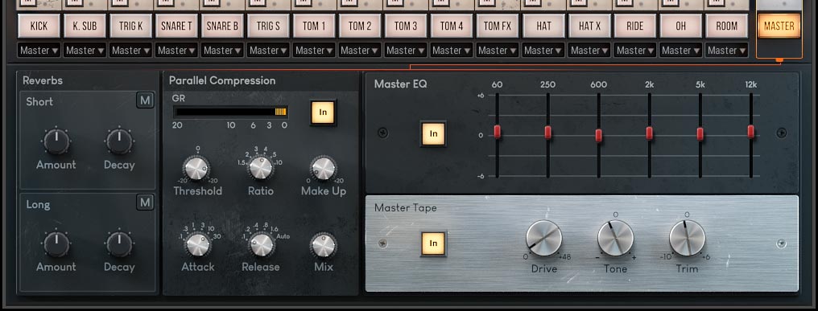Click the Short reverb Amount knob

(56, 141)
